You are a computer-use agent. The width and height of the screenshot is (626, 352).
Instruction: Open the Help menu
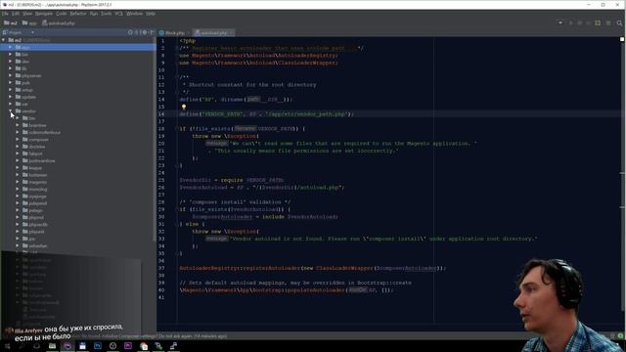pos(150,14)
